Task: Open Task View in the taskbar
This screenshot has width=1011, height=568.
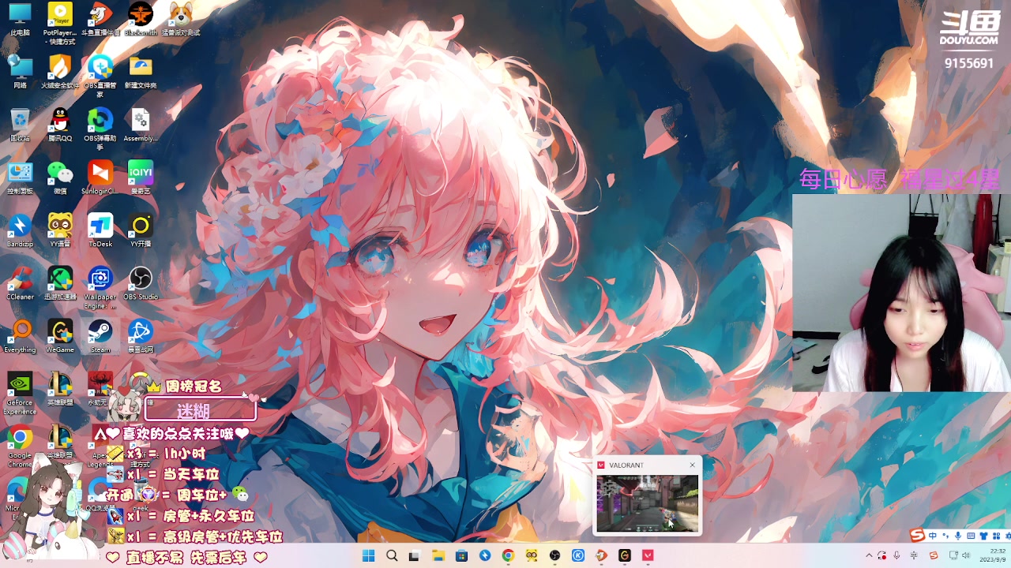Action: (x=415, y=555)
